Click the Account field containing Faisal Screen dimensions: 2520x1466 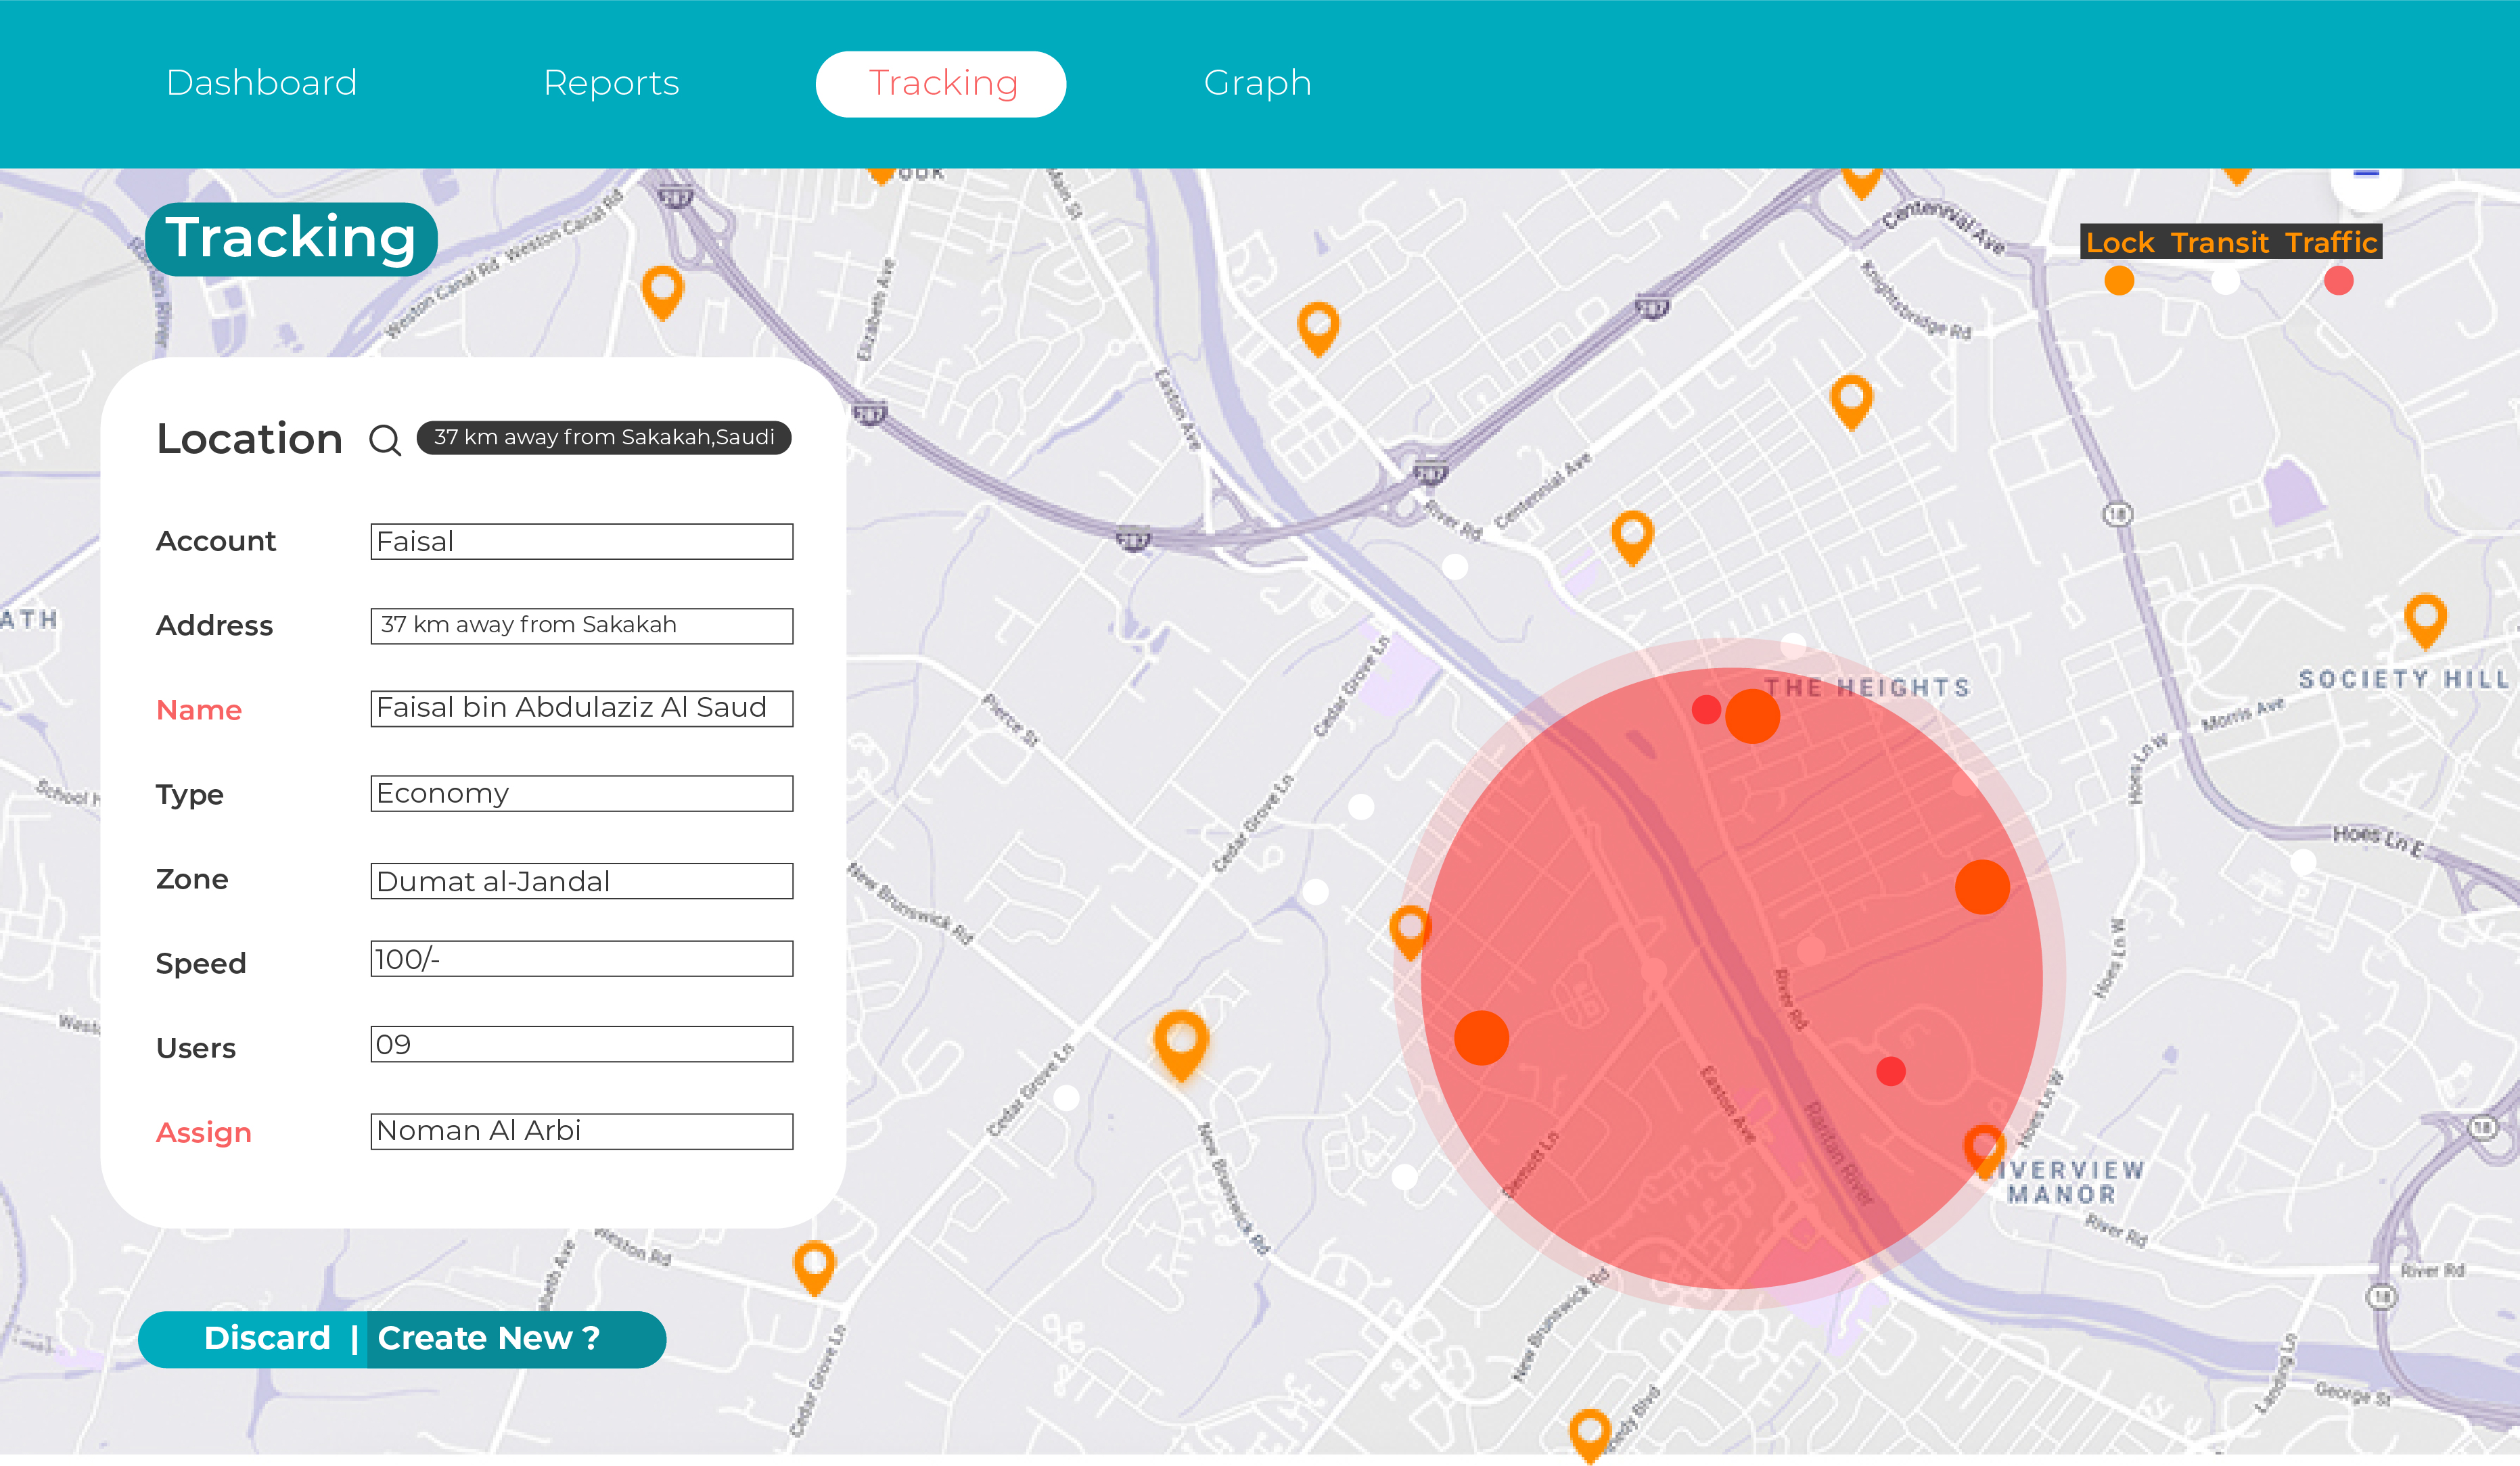582,542
